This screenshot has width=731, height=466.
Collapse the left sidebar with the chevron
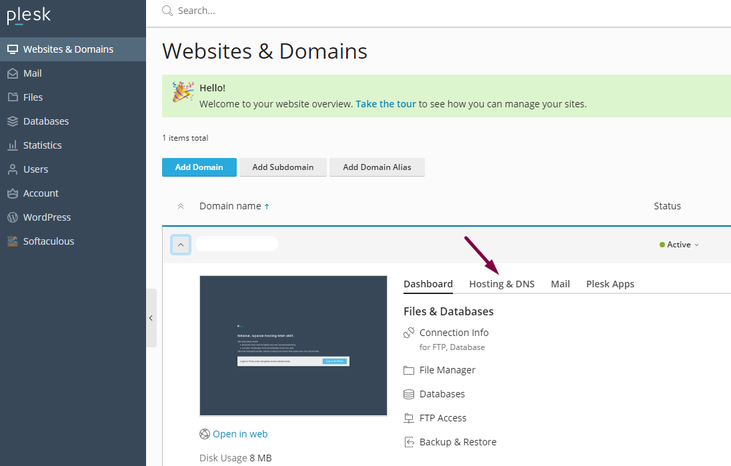151,318
